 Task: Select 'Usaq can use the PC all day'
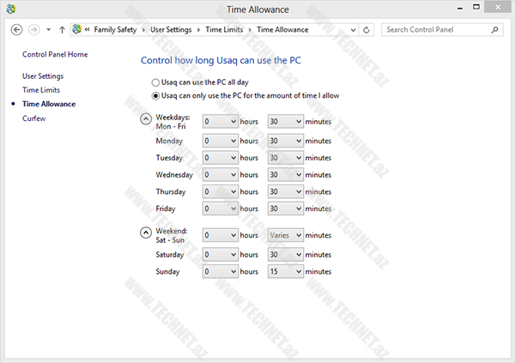click(x=155, y=81)
